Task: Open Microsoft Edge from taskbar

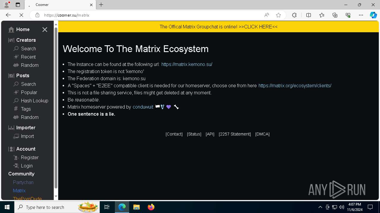Action: point(122,207)
